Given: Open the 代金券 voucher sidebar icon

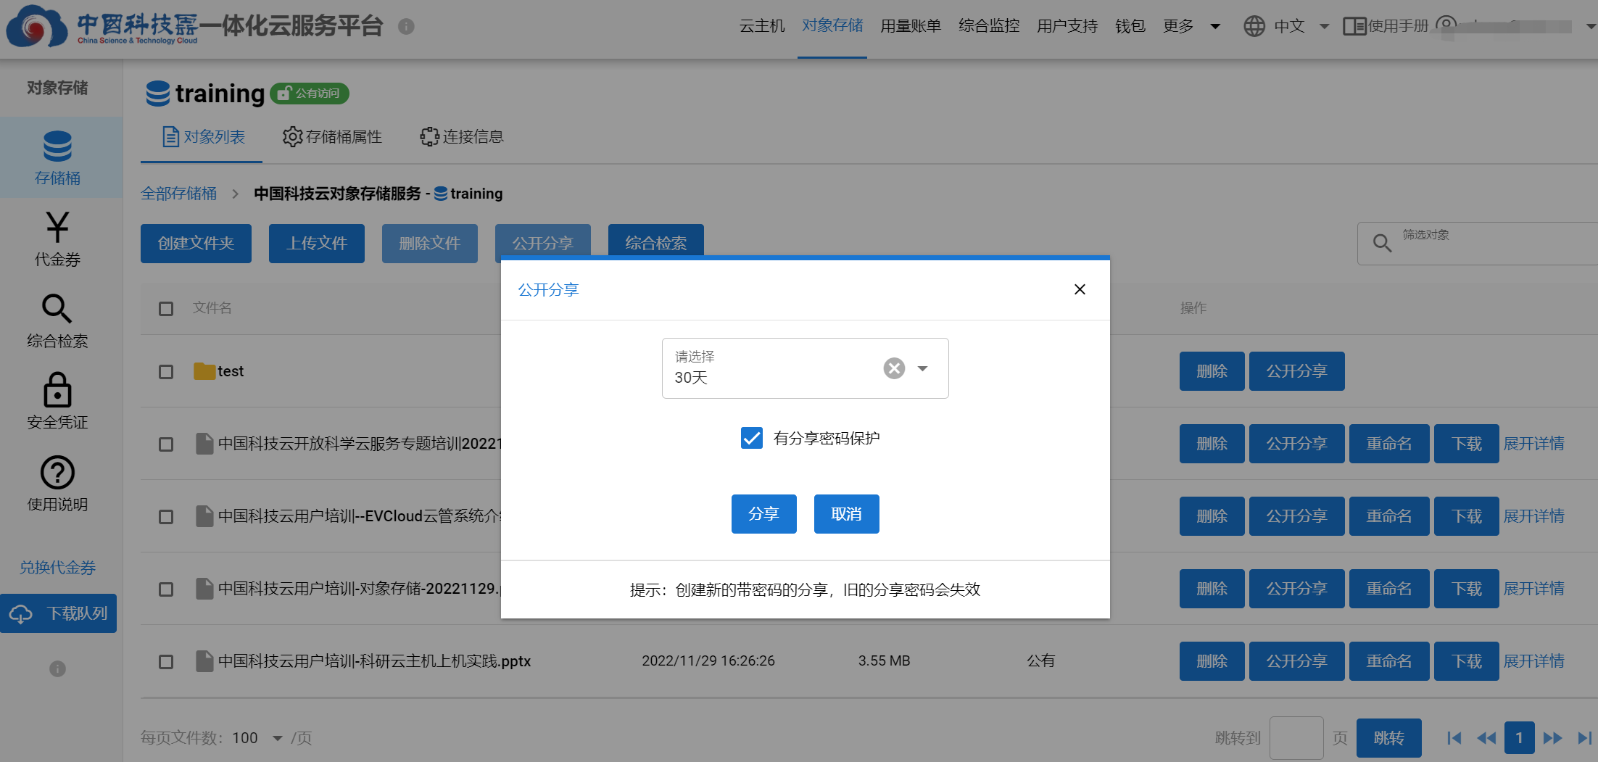Looking at the screenshot, I should pos(57,227).
